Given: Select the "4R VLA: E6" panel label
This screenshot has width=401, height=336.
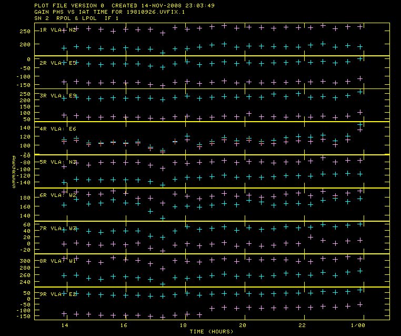Looking at the screenshot, I should [59, 129].
